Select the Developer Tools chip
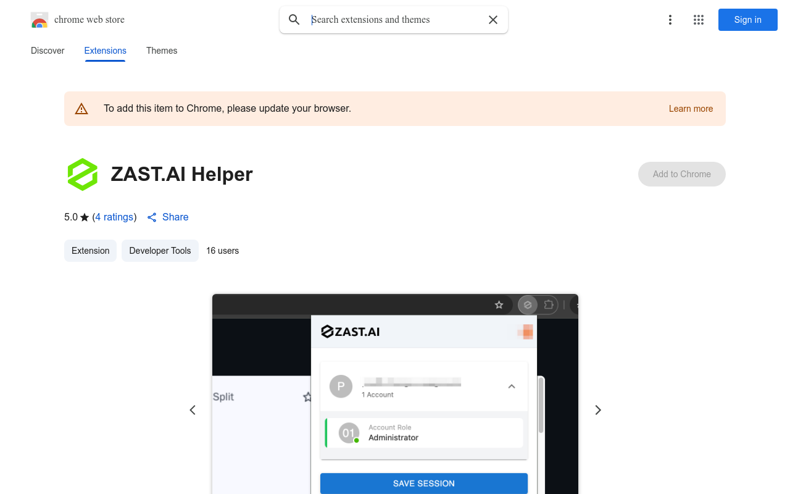This screenshot has height=494, width=790. (x=160, y=251)
